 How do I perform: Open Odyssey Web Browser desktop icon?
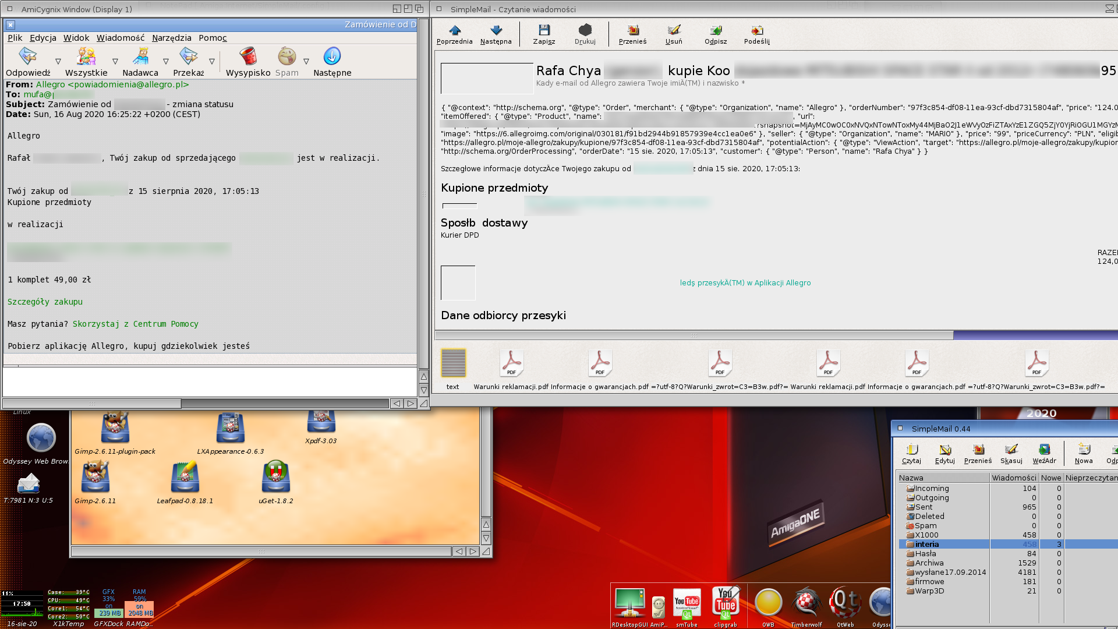pos(41,438)
